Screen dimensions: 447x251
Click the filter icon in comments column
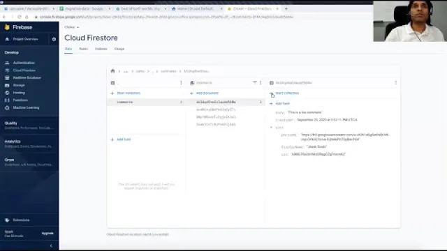[x=254, y=82]
